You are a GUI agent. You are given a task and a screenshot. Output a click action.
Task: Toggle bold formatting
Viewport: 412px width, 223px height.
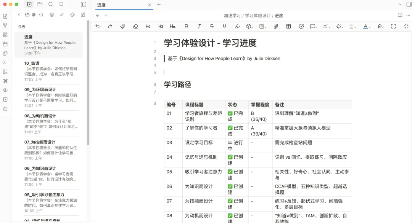tap(186, 26)
